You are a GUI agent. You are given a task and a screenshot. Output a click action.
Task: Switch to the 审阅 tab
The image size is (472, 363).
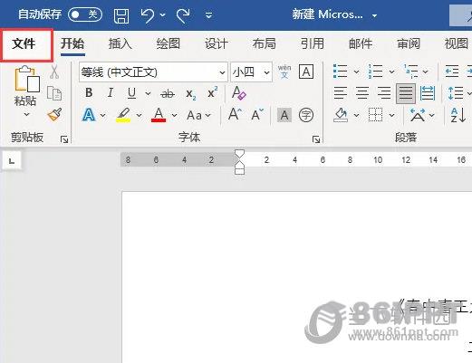[x=409, y=44]
